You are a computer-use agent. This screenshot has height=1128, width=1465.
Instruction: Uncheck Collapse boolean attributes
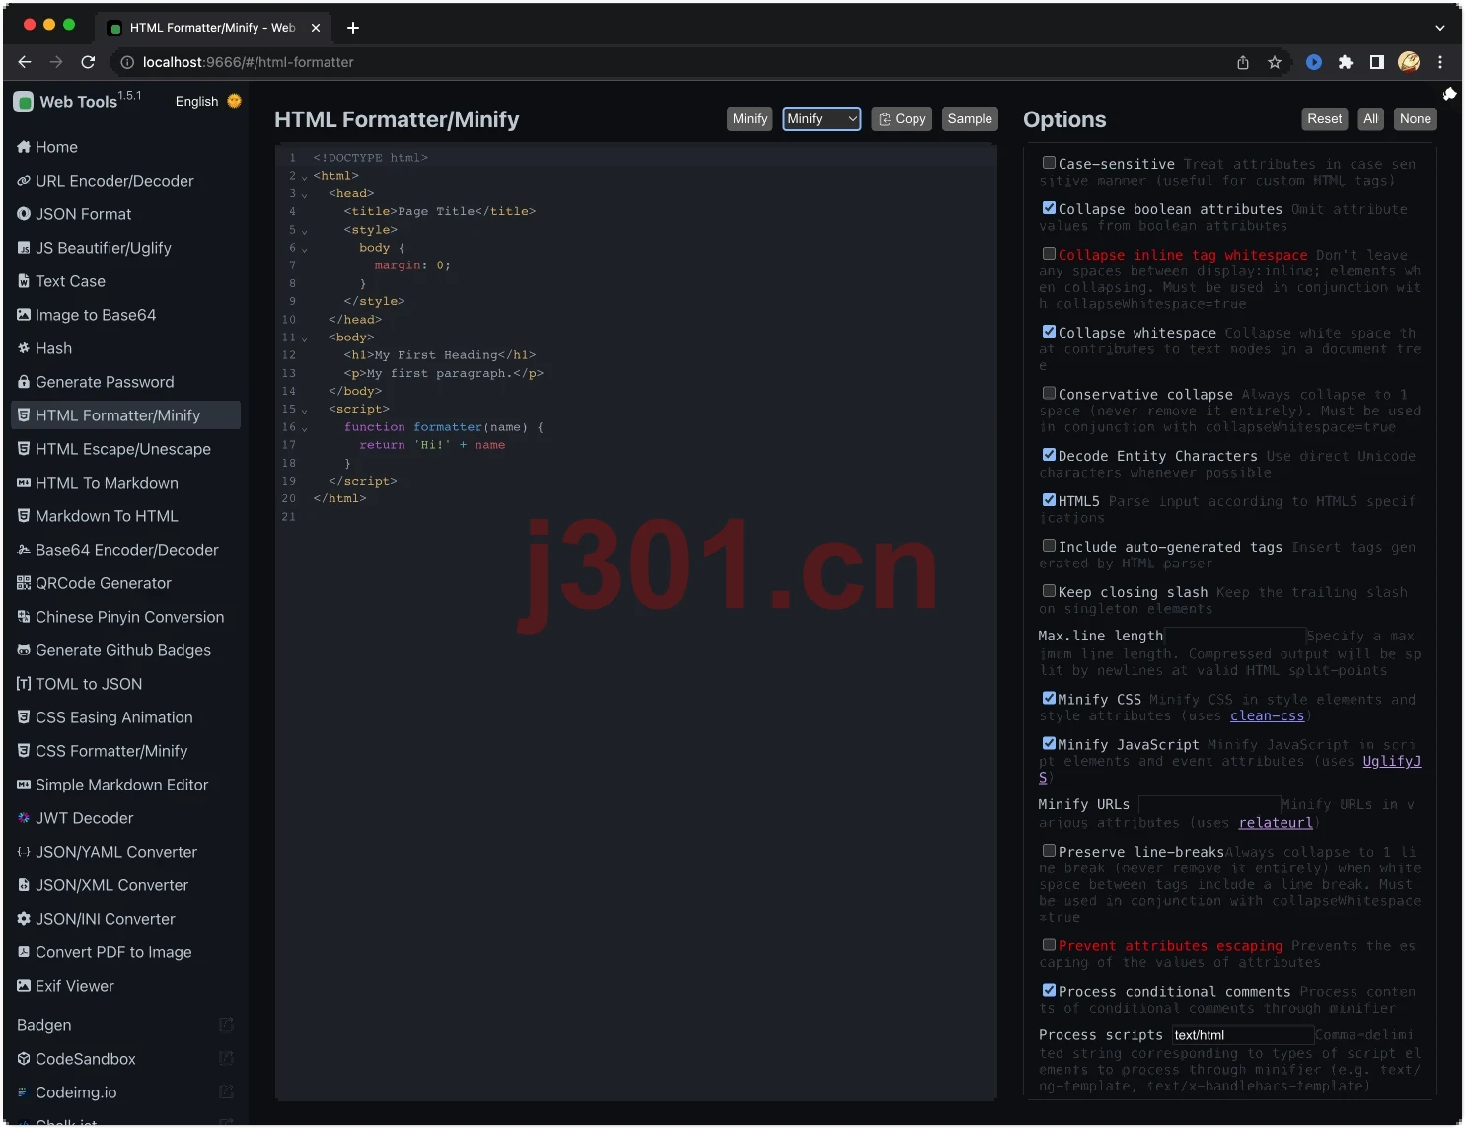coord(1049,208)
